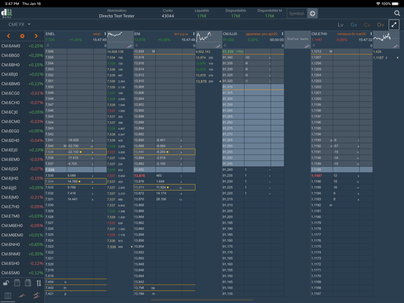
Task: Open CM.E7H0 mini chart thumbnail
Action: 386,40
